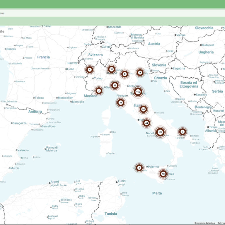Select the 2 cluster marker above Monaco
The image size is (225, 225).
pos(99,91)
